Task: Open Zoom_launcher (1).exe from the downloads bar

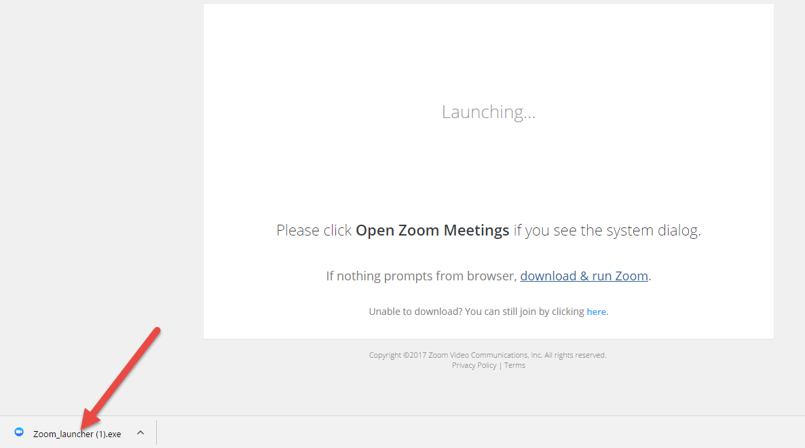Action: tap(76, 434)
